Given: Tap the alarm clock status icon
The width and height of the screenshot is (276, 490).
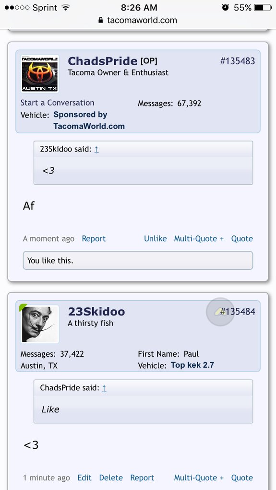Looking at the screenshot, I should click(225, 8).
